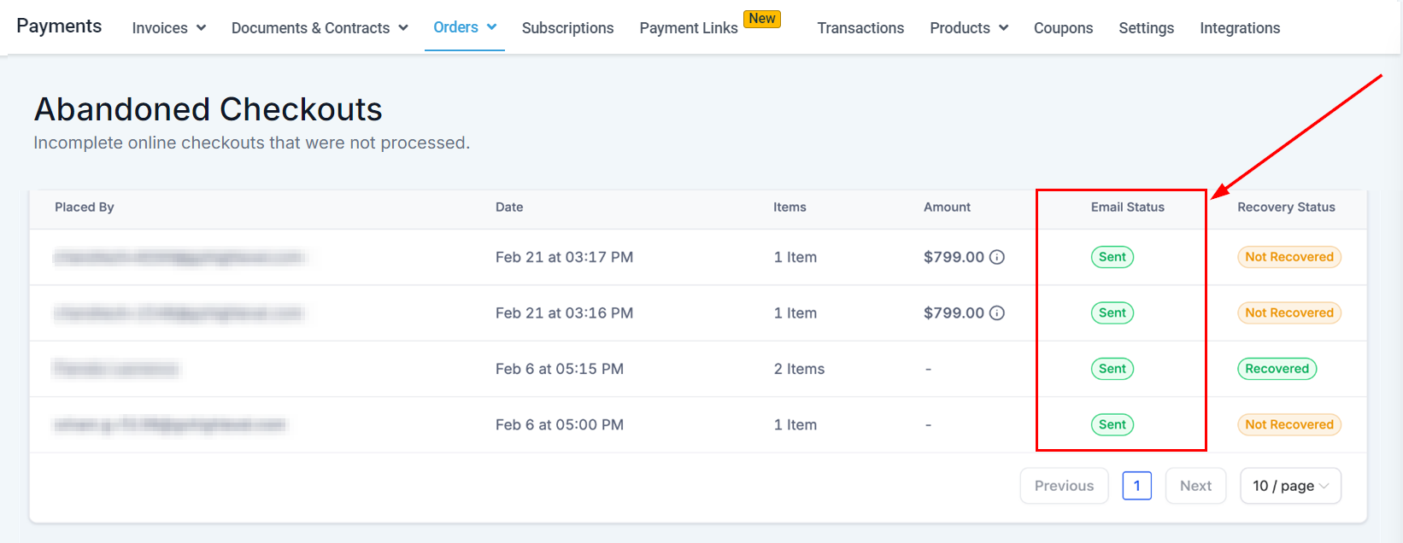Change the 10 / page size selector
The height and width of the screenshot is (543, 1403).
[x=1289, y=486]
